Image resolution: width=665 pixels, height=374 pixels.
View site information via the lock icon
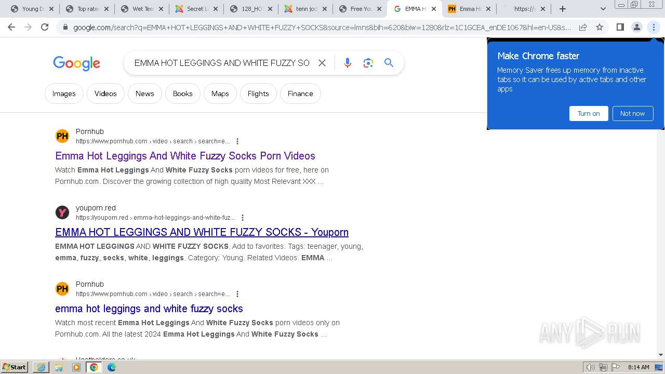pyautogui.click(x=65, y=28)
